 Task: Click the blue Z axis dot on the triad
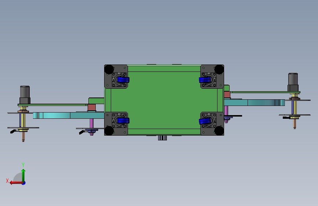24,183
